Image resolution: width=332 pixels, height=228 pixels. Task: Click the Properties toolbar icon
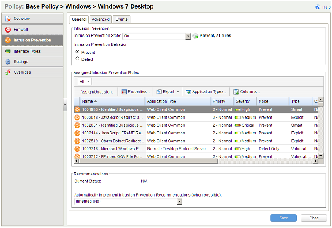click(x=124, y=92)
